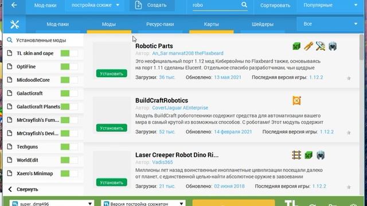
Task: Toggle the WorldEdit mod switch
Action: (69, 160)
